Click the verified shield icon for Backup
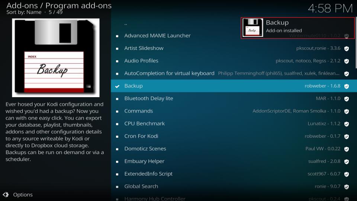 347,86
